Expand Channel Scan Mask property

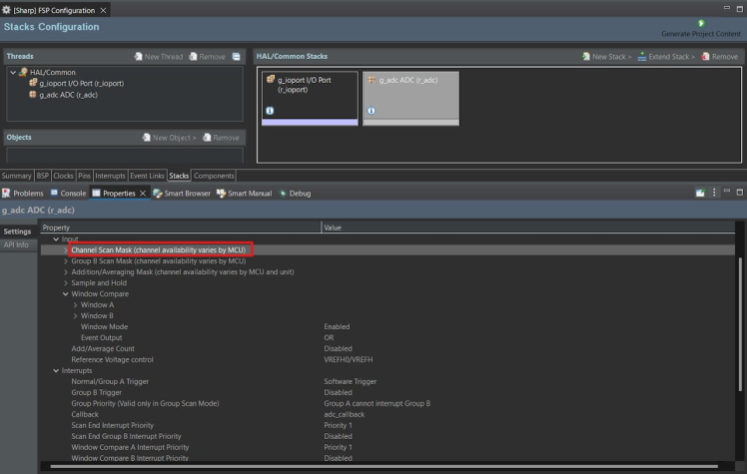67,249
